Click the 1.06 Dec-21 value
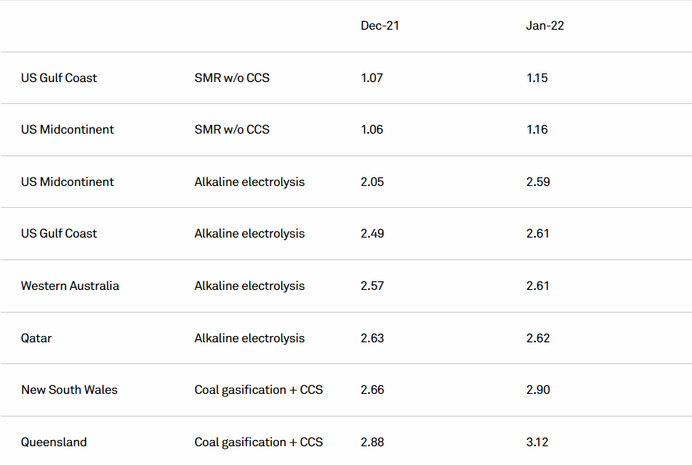692x465 pixels. click(x=372, y=130)
